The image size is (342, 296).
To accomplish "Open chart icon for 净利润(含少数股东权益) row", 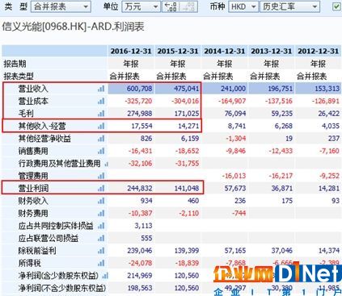I will (x=105, y=276).
